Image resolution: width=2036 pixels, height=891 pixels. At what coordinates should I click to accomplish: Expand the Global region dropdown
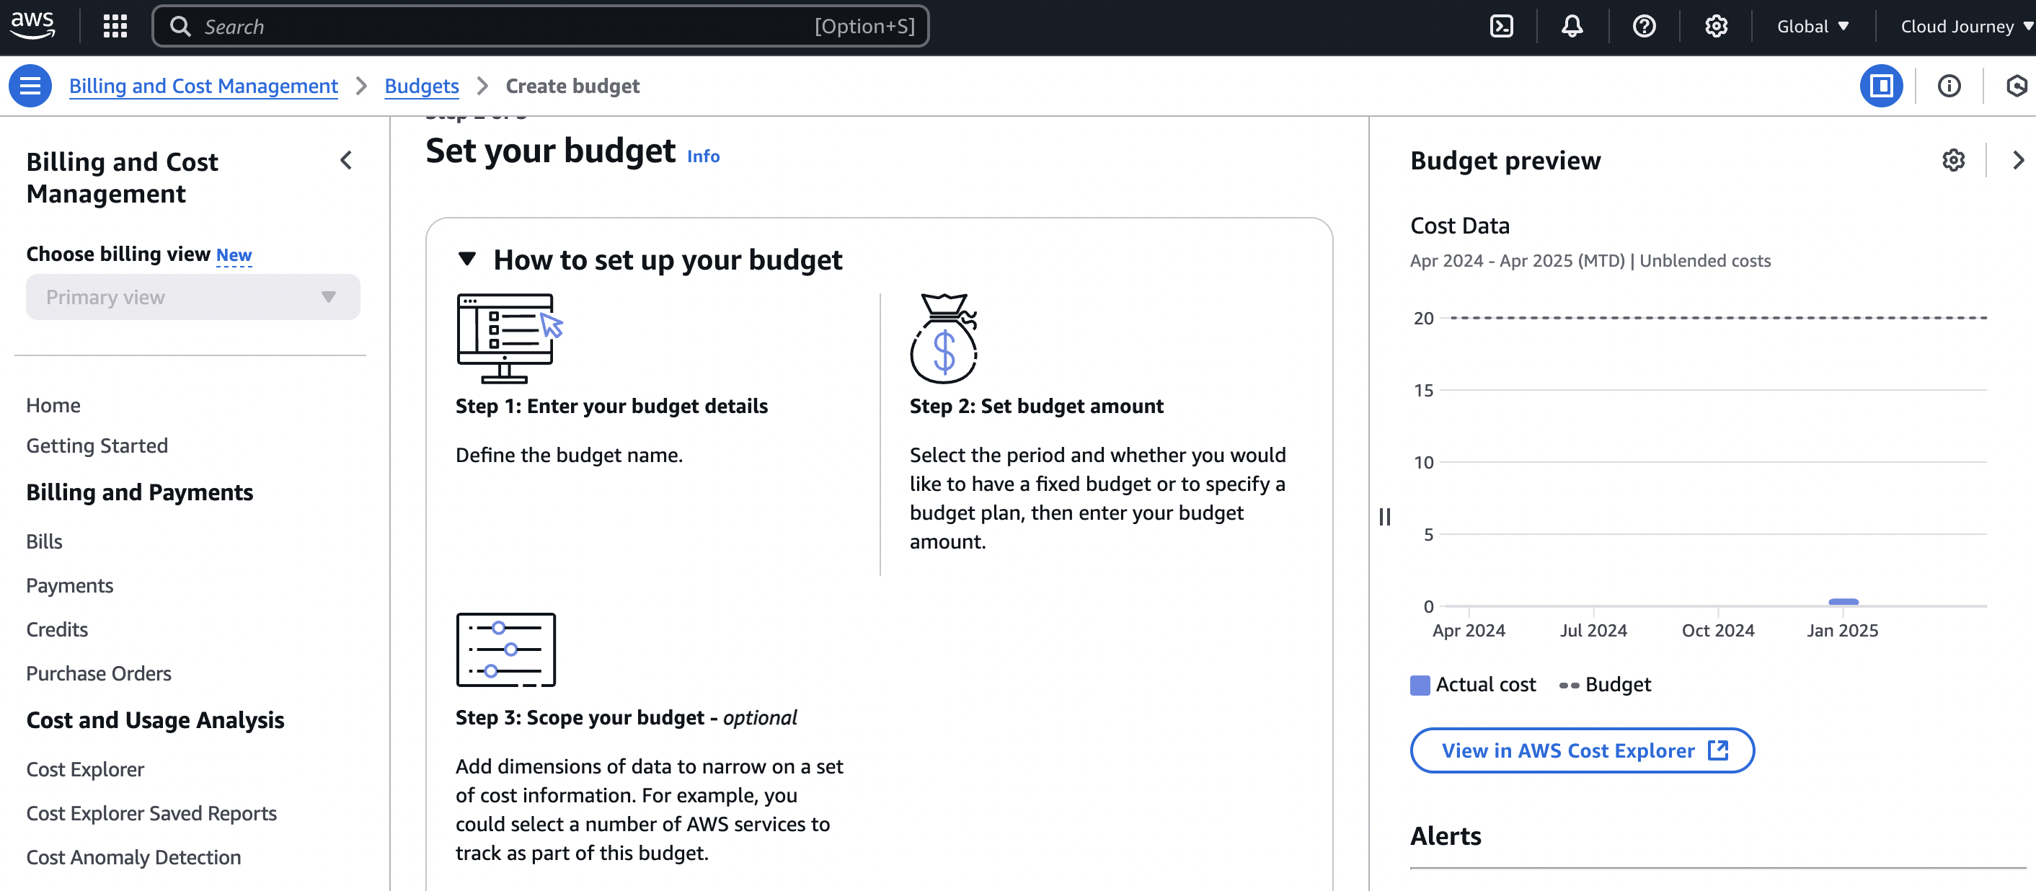1813,26
